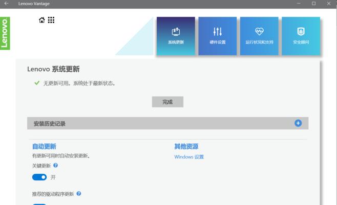This screenshot has width=337, height=205.
Task: Close the Lenovo Vantage window
Action: tap(329, 4)
